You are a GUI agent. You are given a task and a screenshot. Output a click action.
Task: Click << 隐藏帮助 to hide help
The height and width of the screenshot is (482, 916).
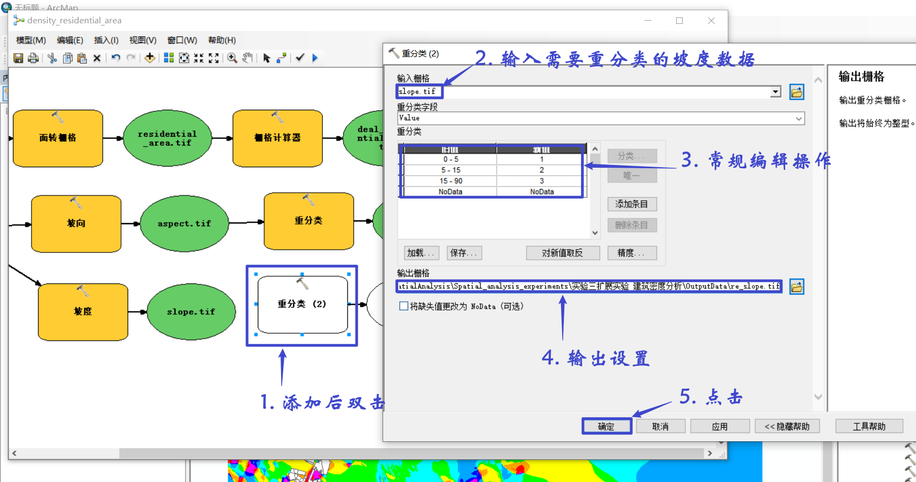787,427
